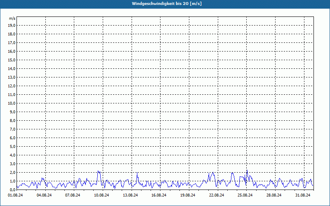
Task: Click the m/s unit label on y-axis
Action: (12, 19)
